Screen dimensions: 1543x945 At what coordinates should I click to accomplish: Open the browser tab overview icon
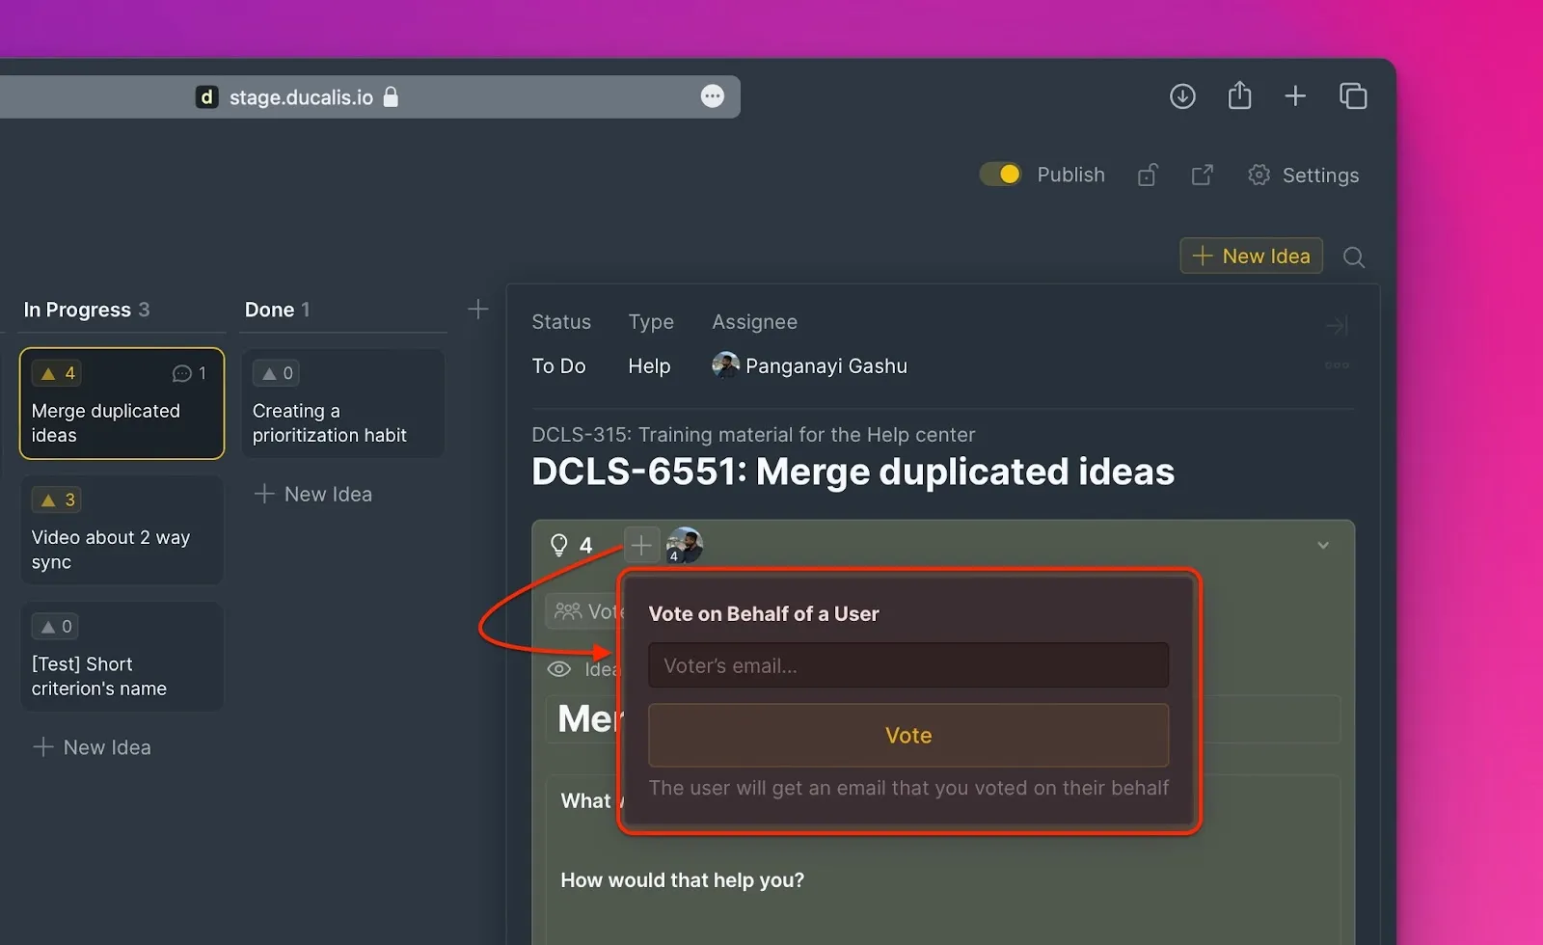[x=1353, y=95]
